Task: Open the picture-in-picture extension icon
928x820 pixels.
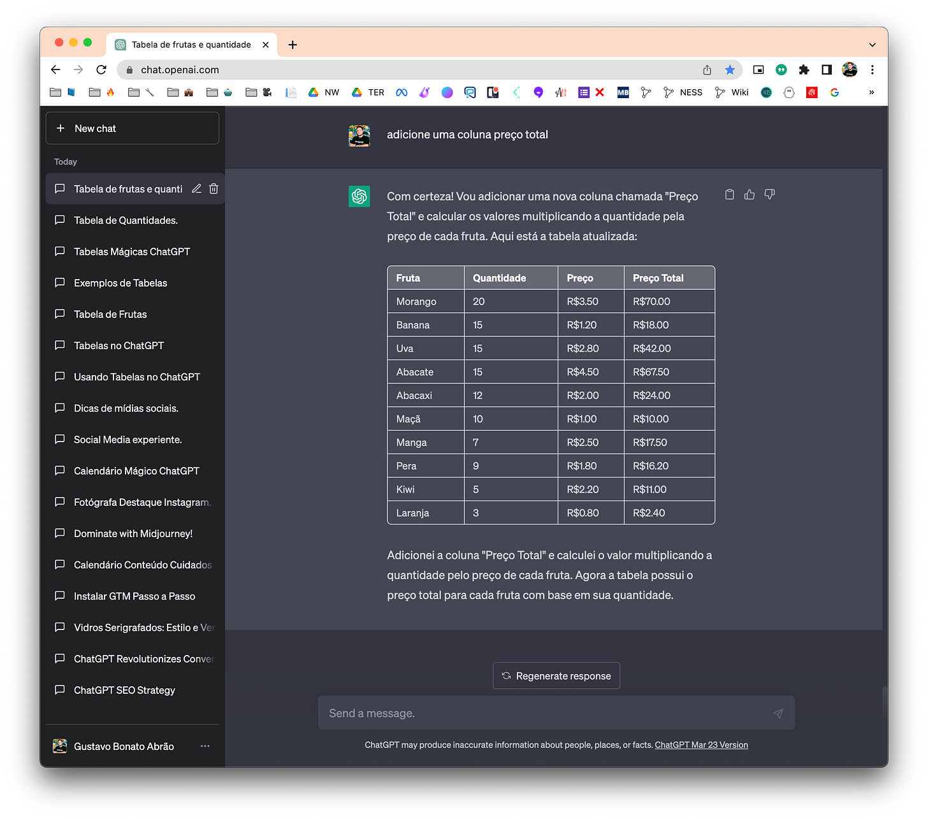Action: pos(758,69)
